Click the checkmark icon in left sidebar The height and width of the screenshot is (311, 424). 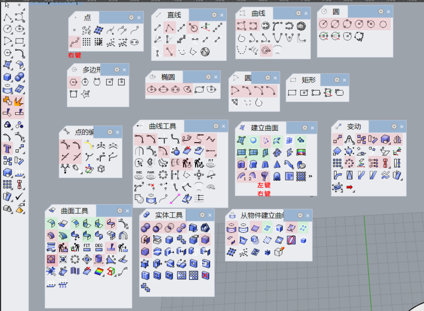19,196
